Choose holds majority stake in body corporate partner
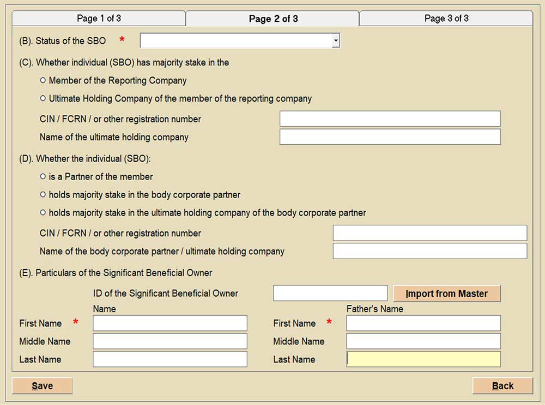Screen dimensions: 545x405 tap(43, 195)
